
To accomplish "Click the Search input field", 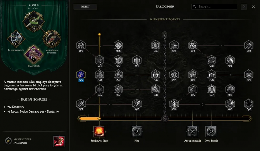I will (214, 7).
